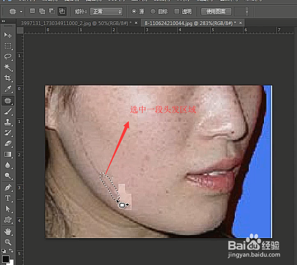Select the Magic Wand tool
Screen dimensions: 297x265
tap(8, 67)
